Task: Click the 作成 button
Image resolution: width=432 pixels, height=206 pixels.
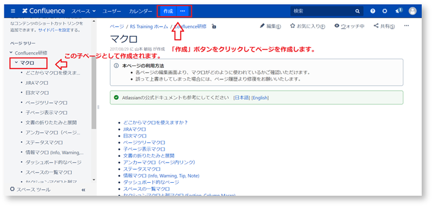Action: click(168, 11)
